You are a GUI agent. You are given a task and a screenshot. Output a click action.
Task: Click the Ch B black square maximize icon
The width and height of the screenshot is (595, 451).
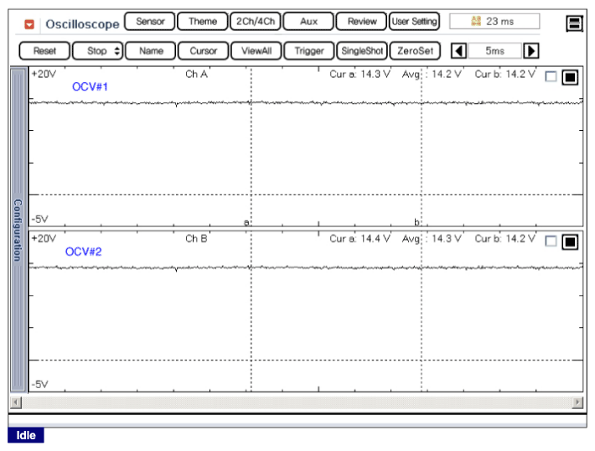pos(570,241)
